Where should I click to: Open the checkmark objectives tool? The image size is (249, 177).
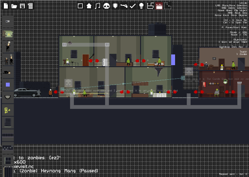pos(133,6)
